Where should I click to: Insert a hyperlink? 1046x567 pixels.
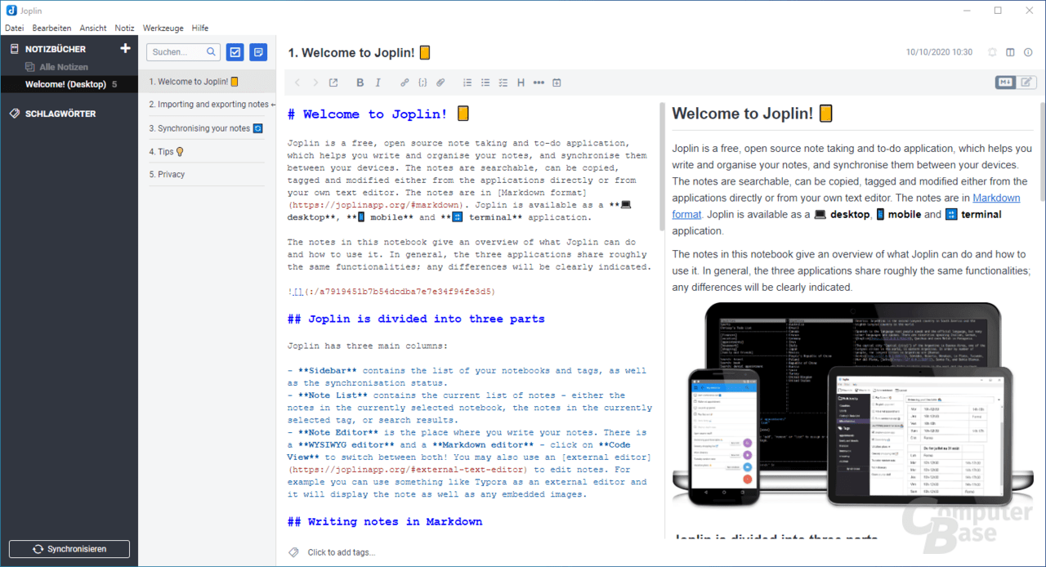(405, 83)
